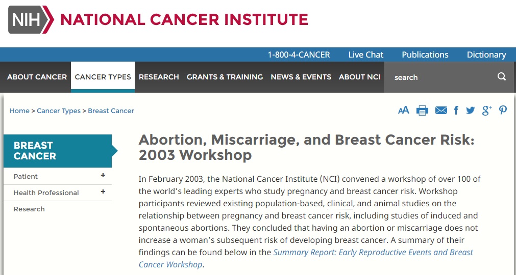The height and width of the screenshot is (275, 516).
Task: Click the NIH logo badge
Action: [31, 19]
